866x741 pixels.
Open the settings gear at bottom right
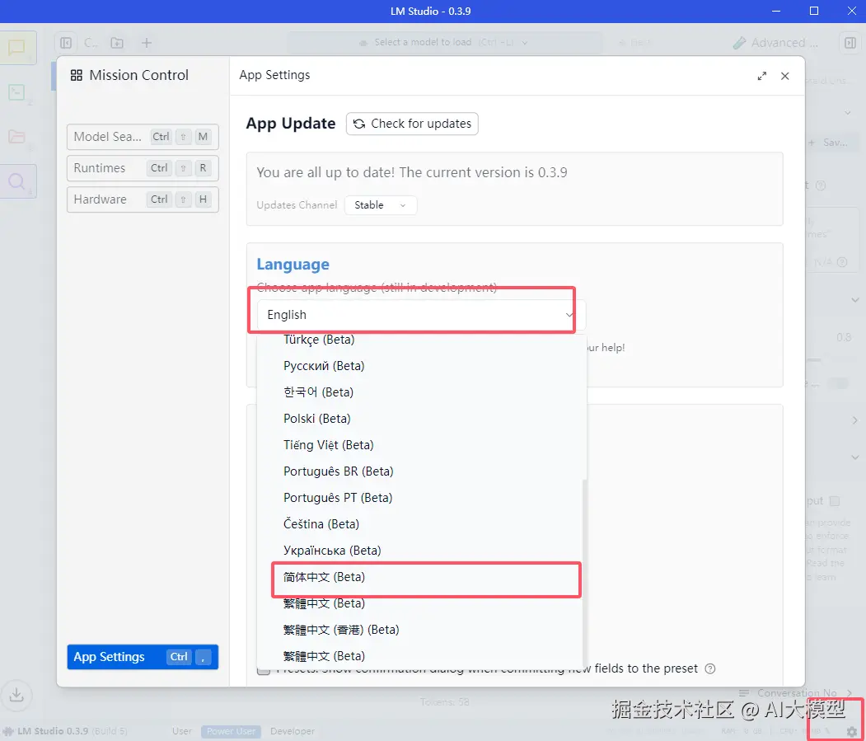pos(852,731)
